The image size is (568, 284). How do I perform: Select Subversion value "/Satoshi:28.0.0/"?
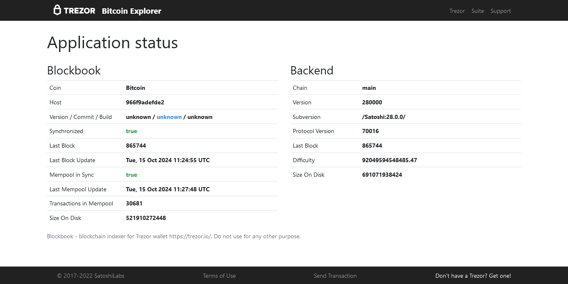point(384,117)
